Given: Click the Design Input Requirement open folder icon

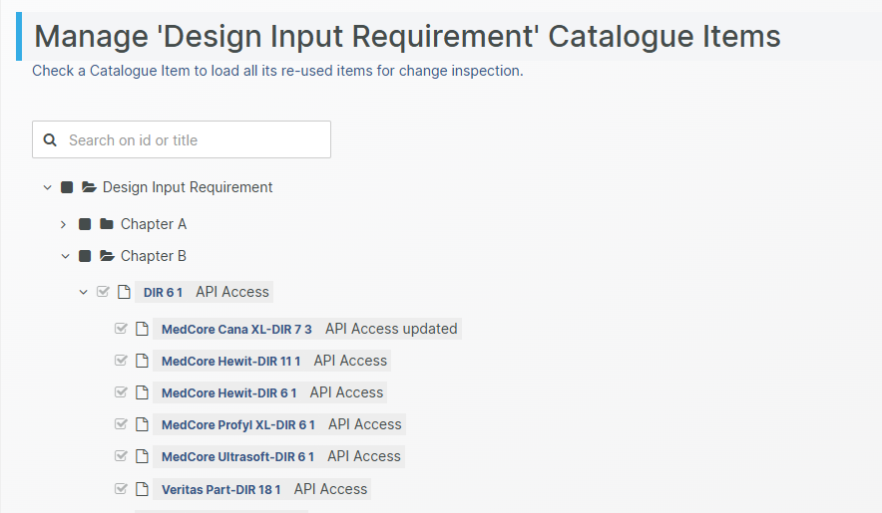Looking at the screenshot, I should (x=89, y=187).
